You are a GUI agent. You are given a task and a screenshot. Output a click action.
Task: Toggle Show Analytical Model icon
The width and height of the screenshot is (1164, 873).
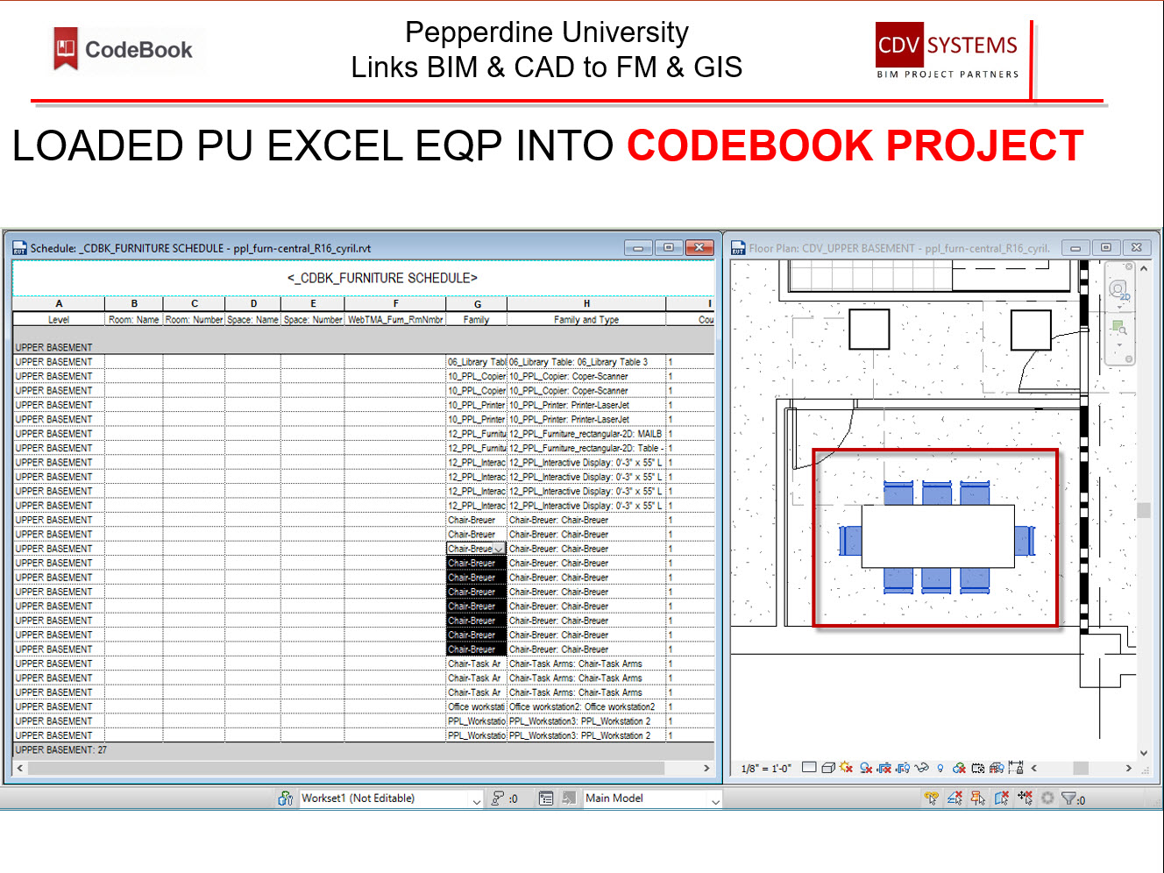997,768
